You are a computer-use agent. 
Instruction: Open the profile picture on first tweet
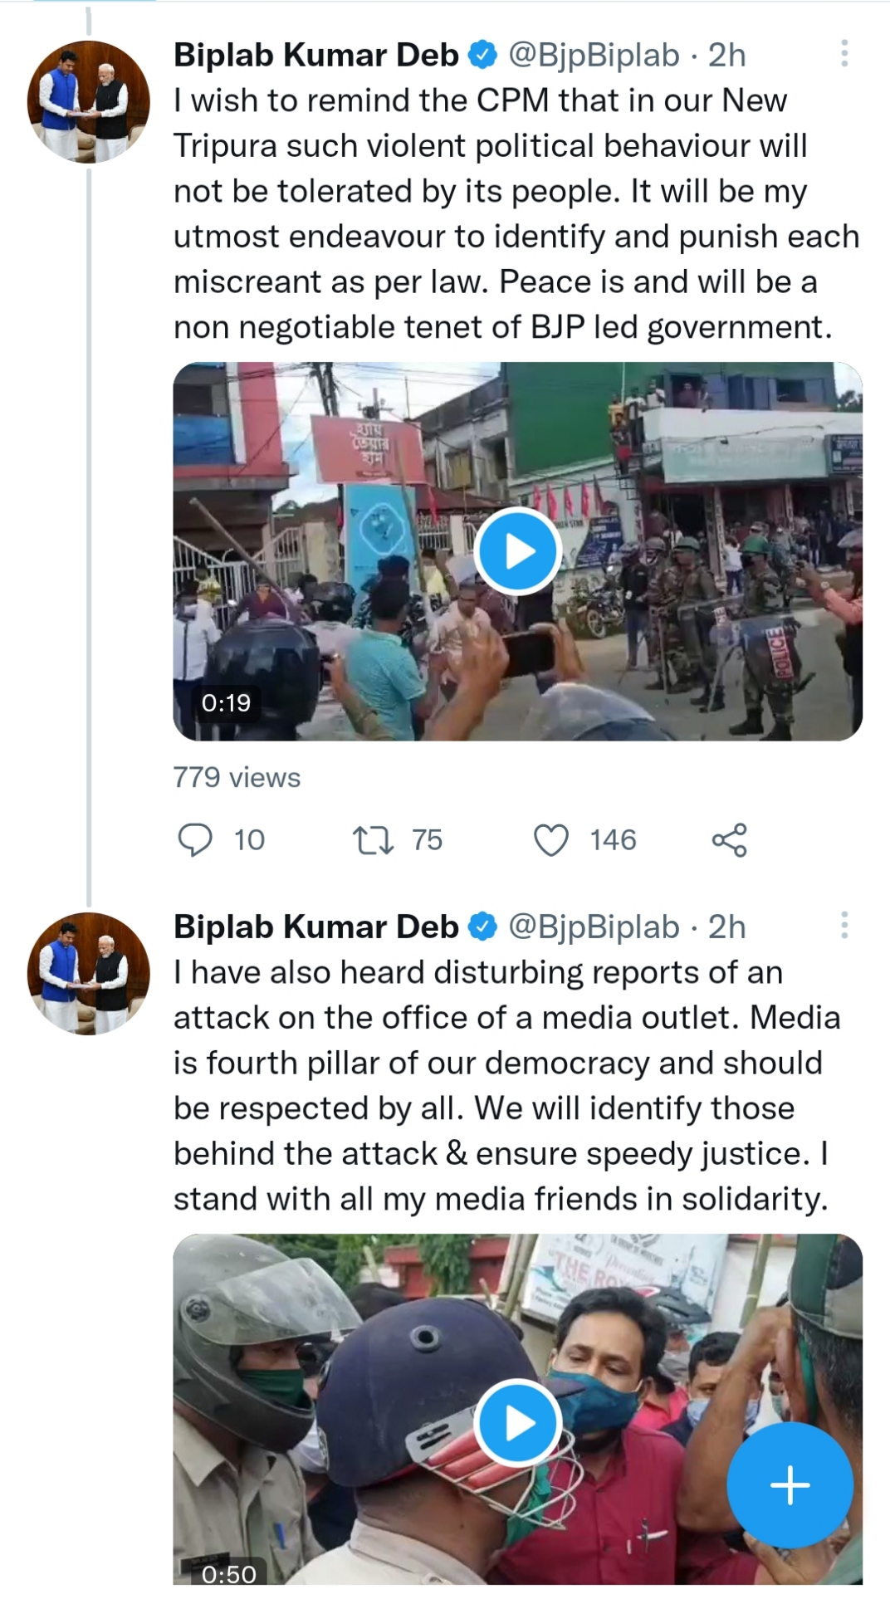(x=89, y=101)
